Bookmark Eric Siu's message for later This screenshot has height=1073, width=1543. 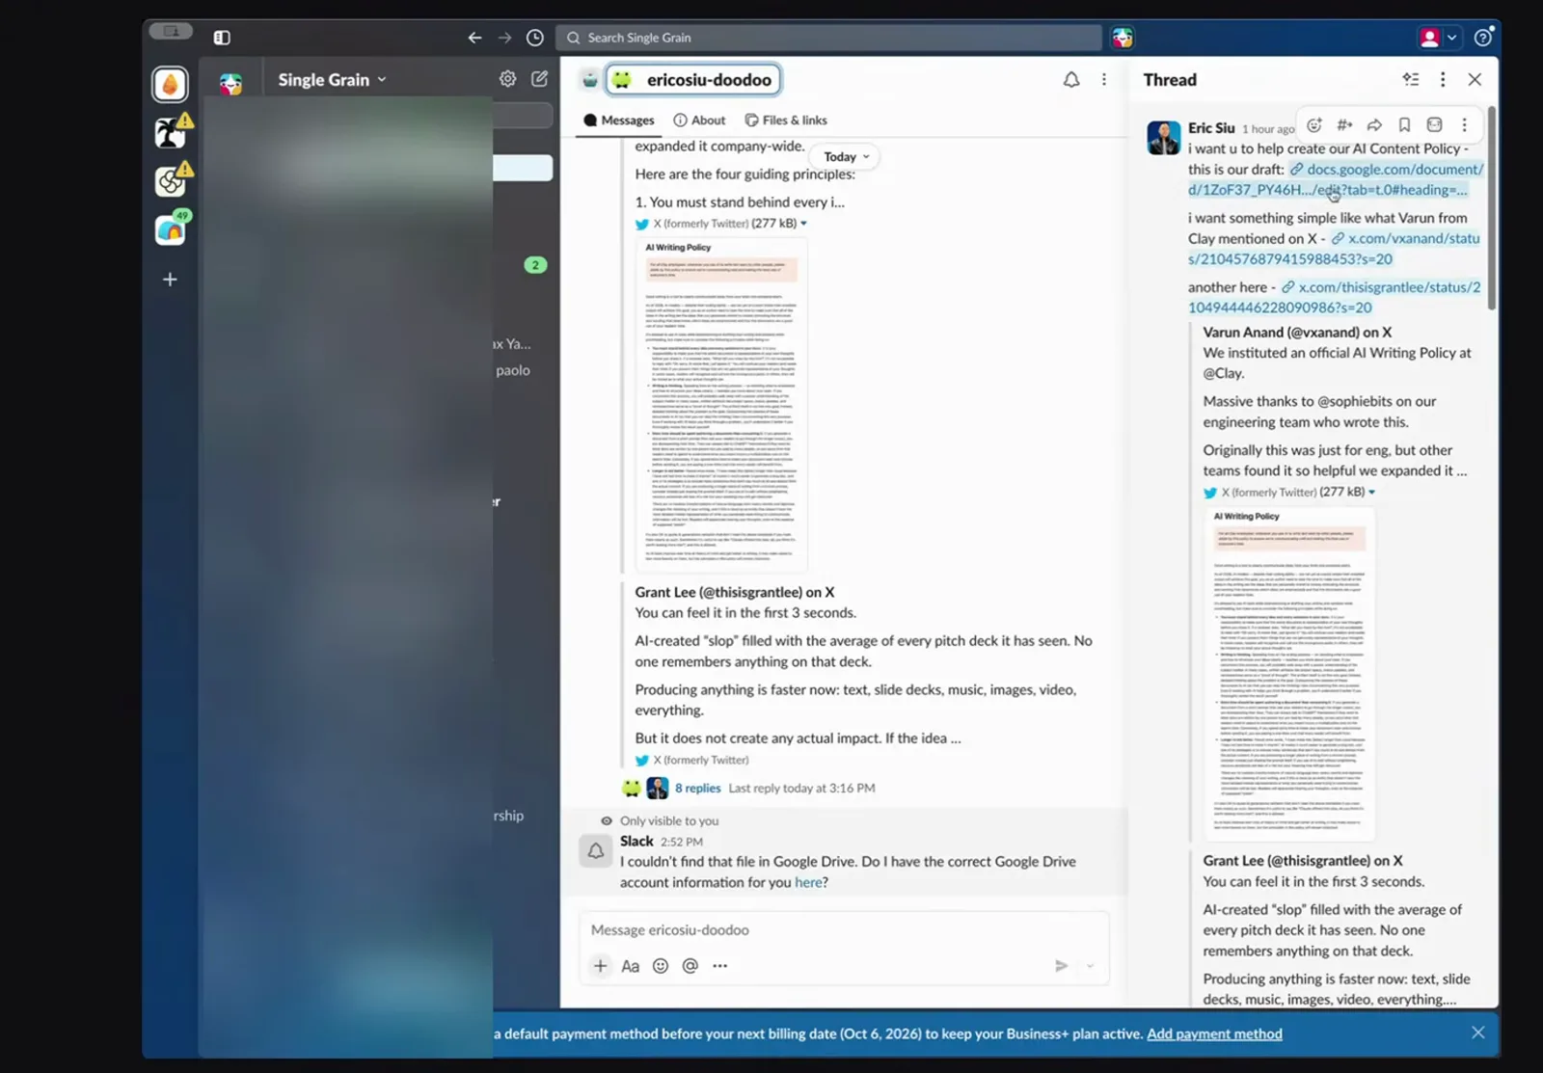tap(1404, 124)
